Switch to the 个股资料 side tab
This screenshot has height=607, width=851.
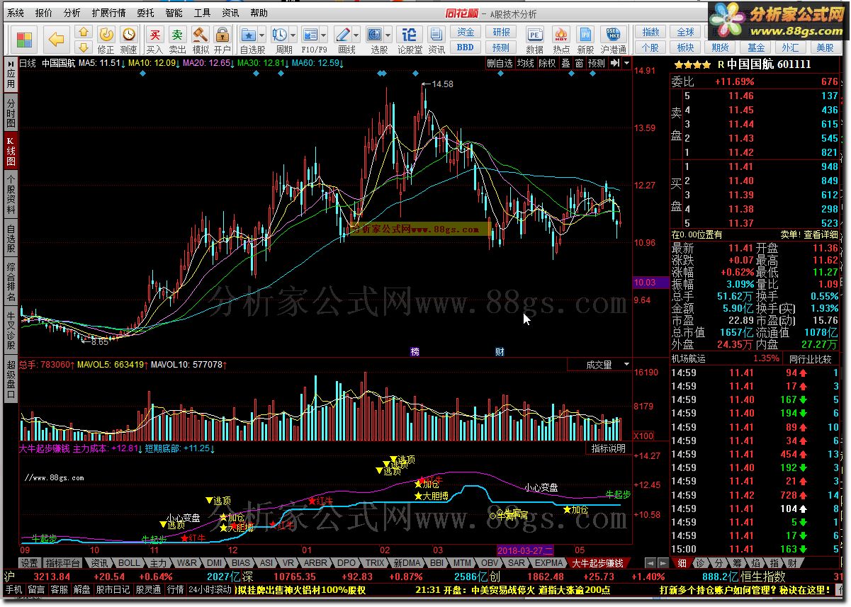coord(11,193)
